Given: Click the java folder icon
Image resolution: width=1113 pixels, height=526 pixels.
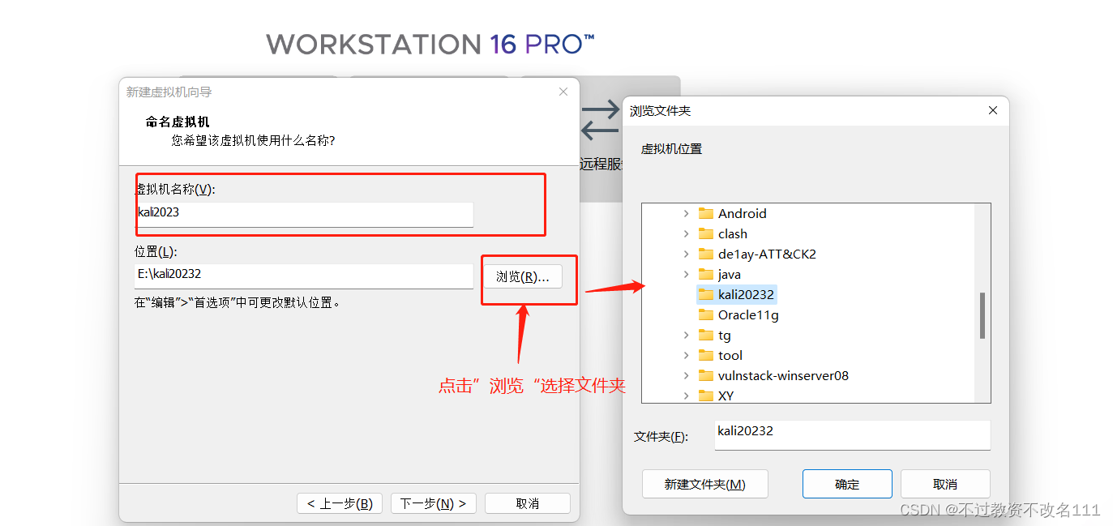Looking at the screenshot, I should click(705, 274).
